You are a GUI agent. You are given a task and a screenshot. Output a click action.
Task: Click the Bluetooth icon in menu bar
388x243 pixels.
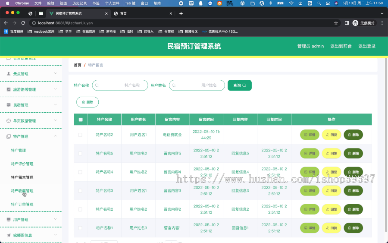(270, 3)
